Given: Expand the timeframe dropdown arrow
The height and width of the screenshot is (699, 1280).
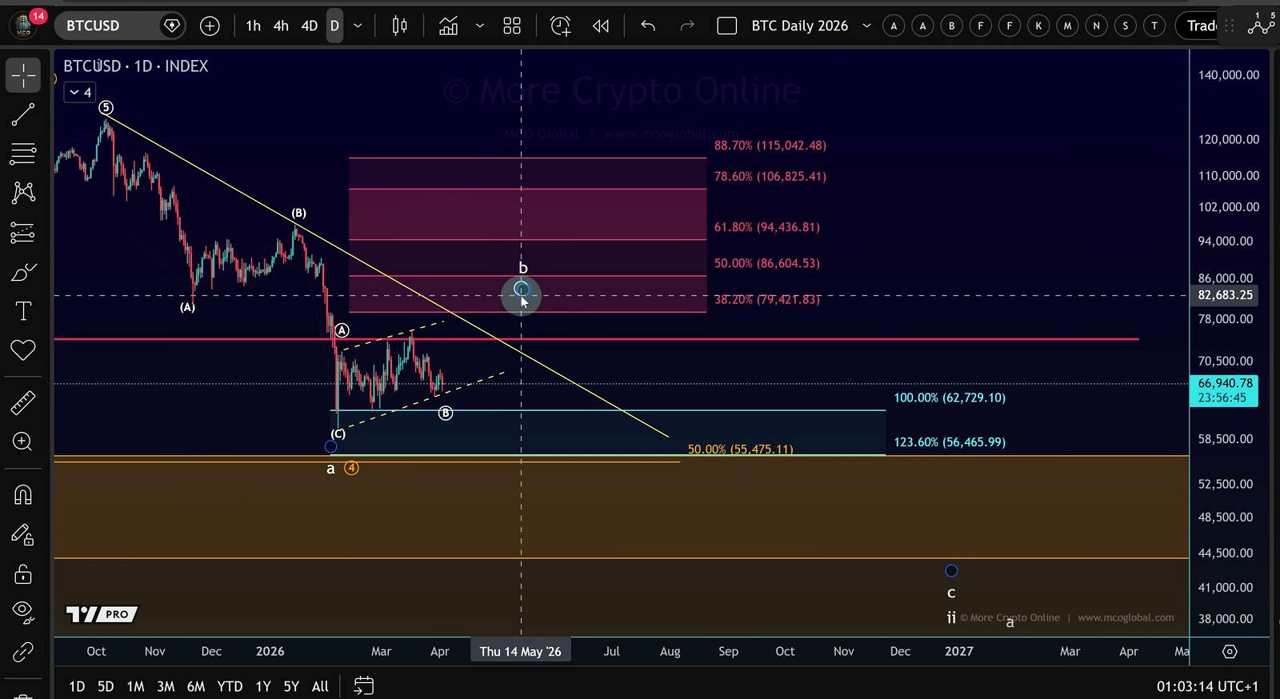Looking at the screenshot, I should pyautogui.click(x=358, y=26).
